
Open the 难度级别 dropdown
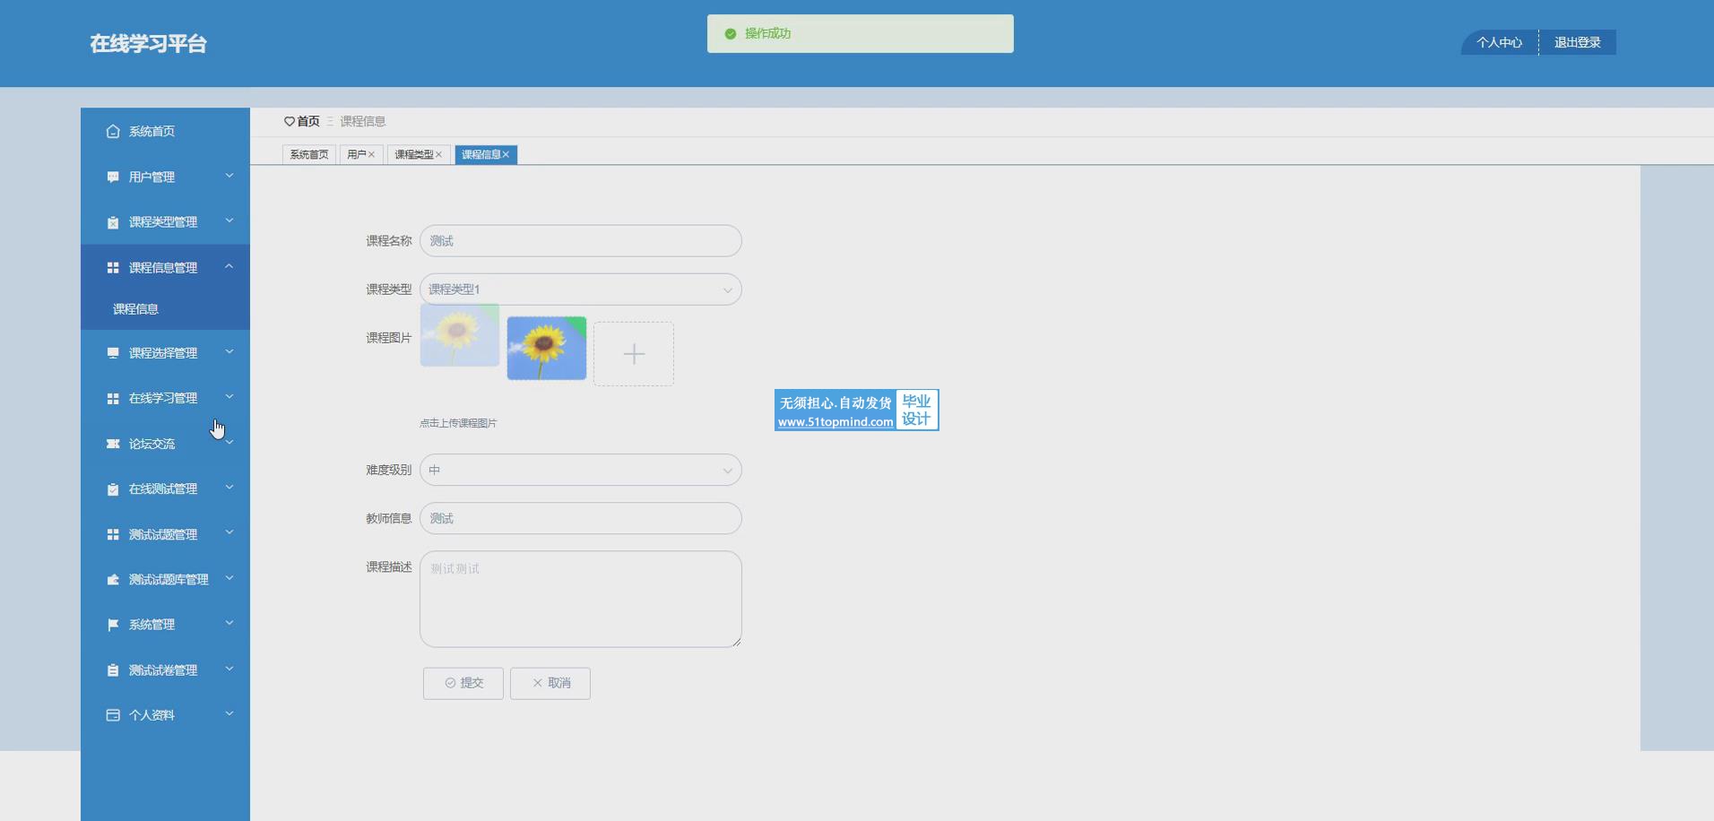[581, 471]
